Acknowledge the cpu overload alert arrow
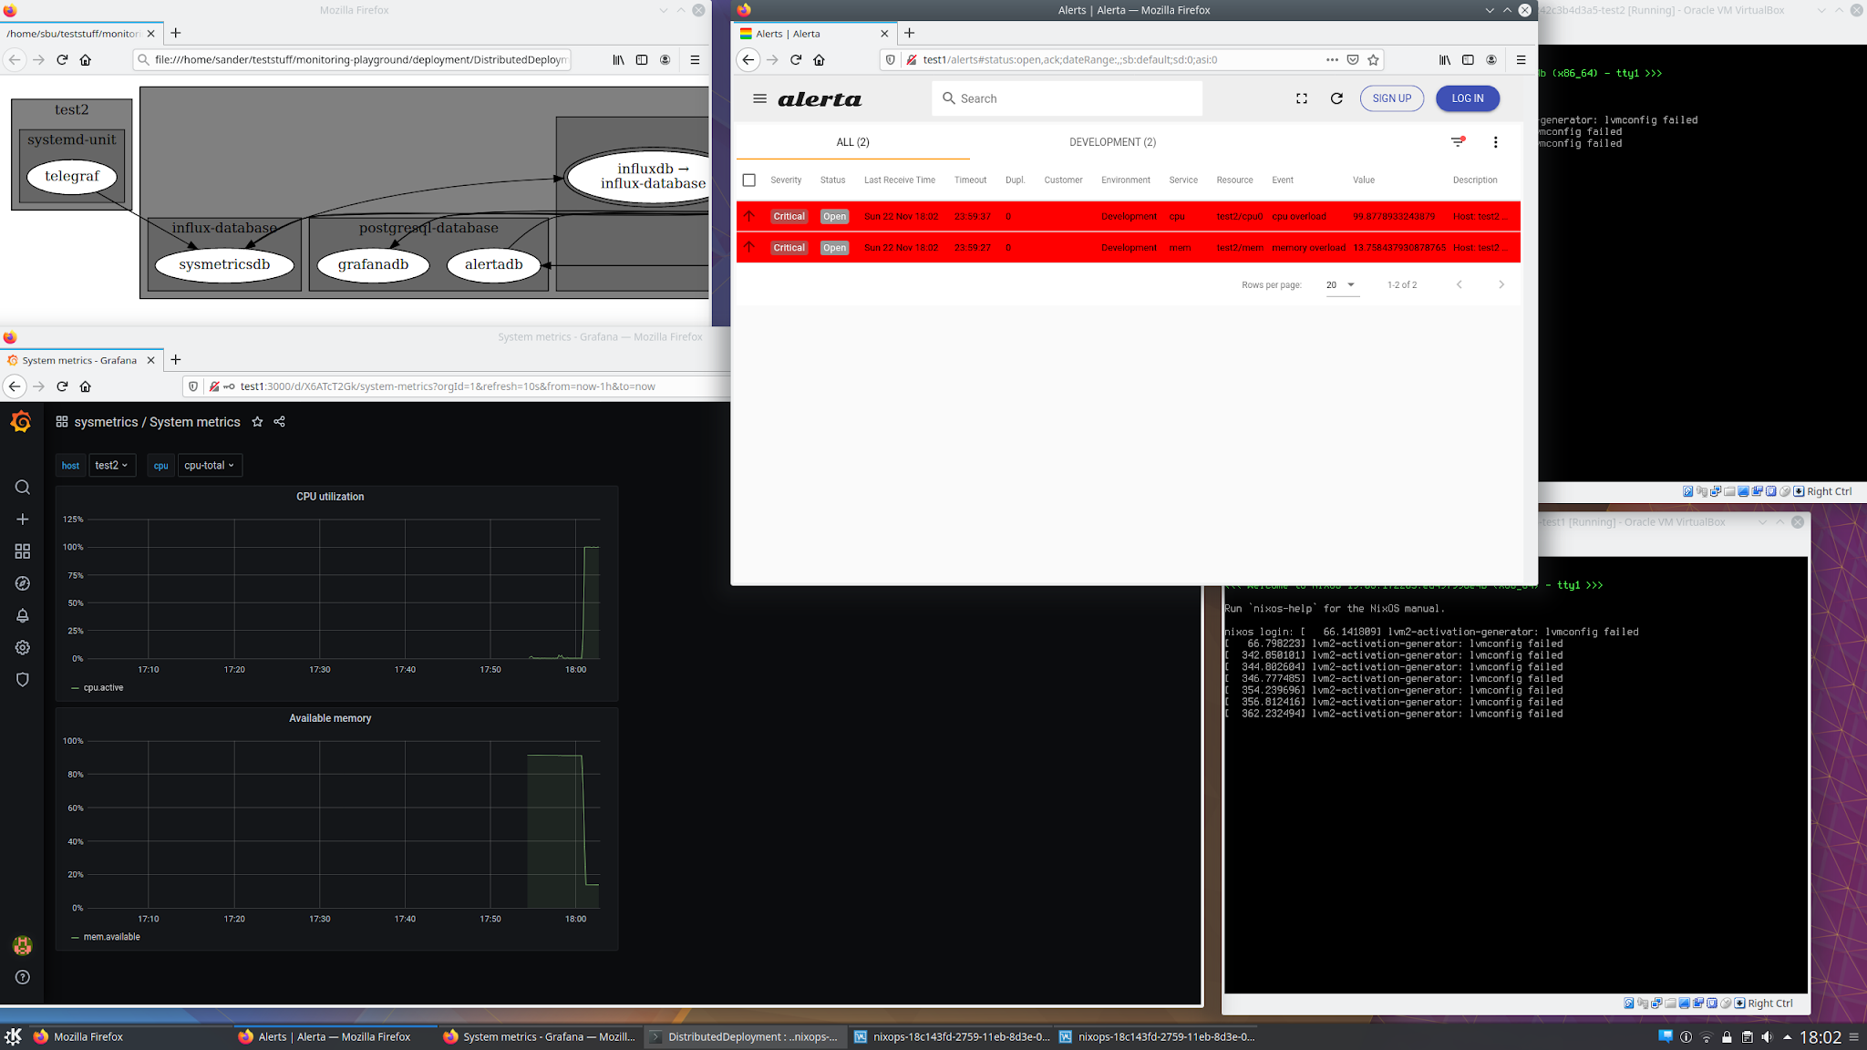Screen dimensions: 1867x1050 point(749,216)
